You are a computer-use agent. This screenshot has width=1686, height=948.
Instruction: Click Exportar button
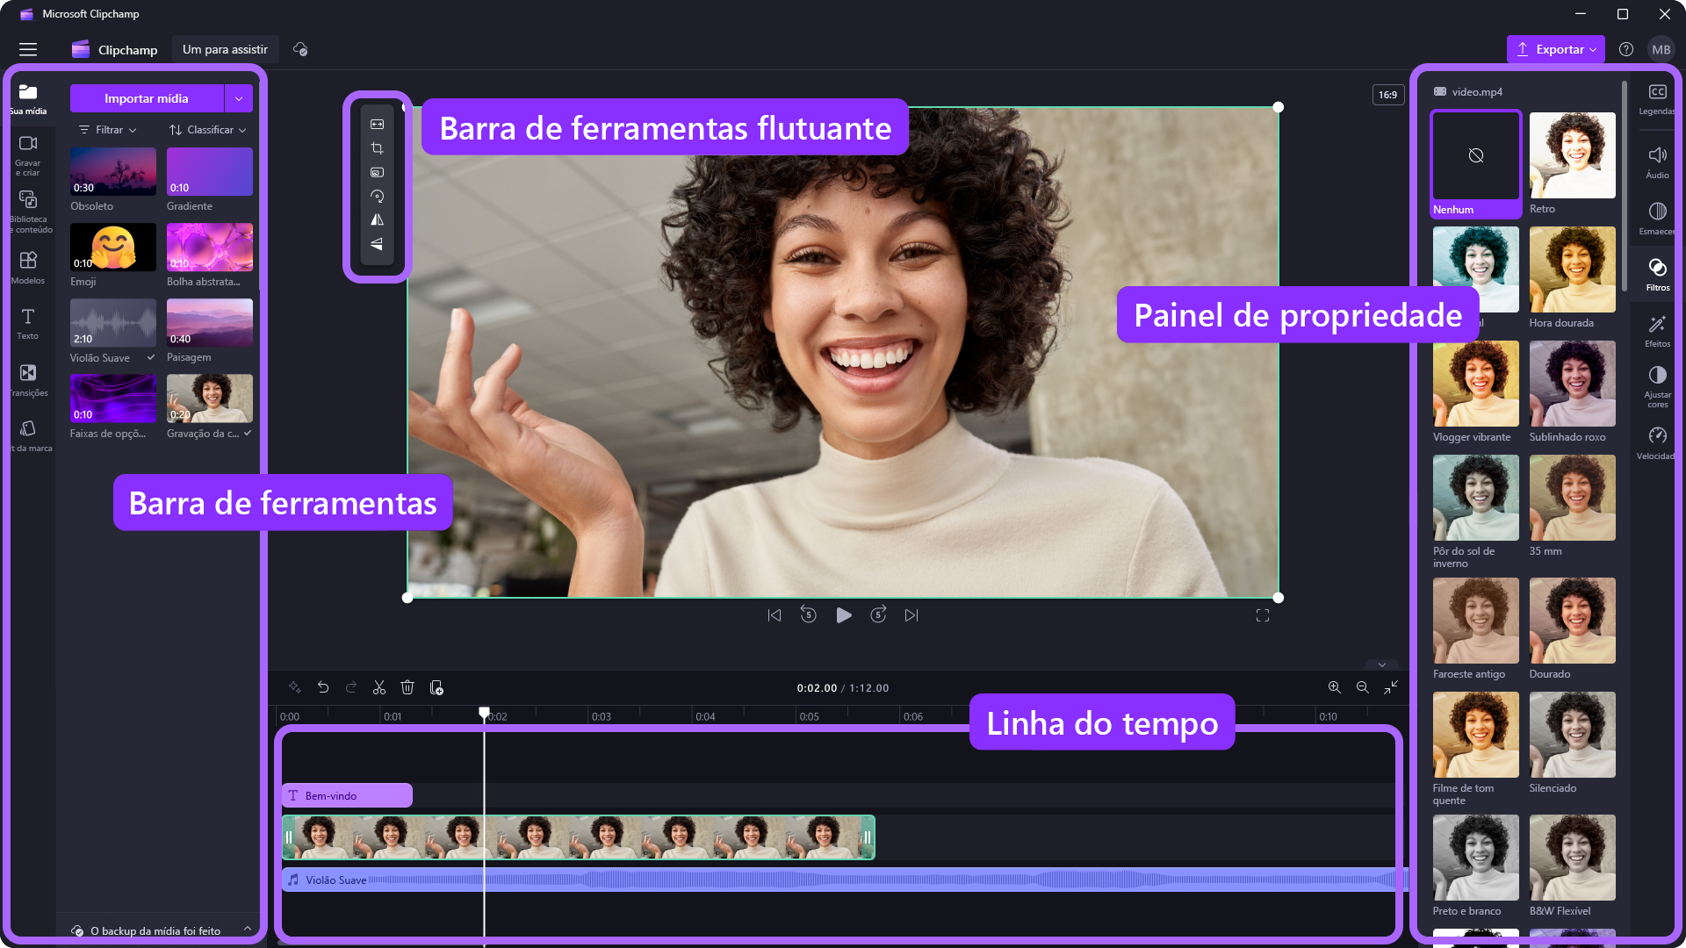click(1555, 49)
